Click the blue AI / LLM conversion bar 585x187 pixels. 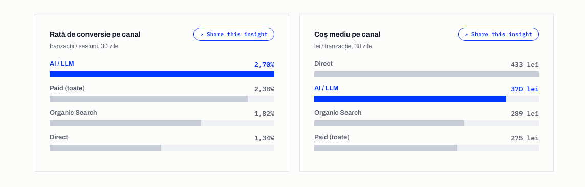point(162,74)
